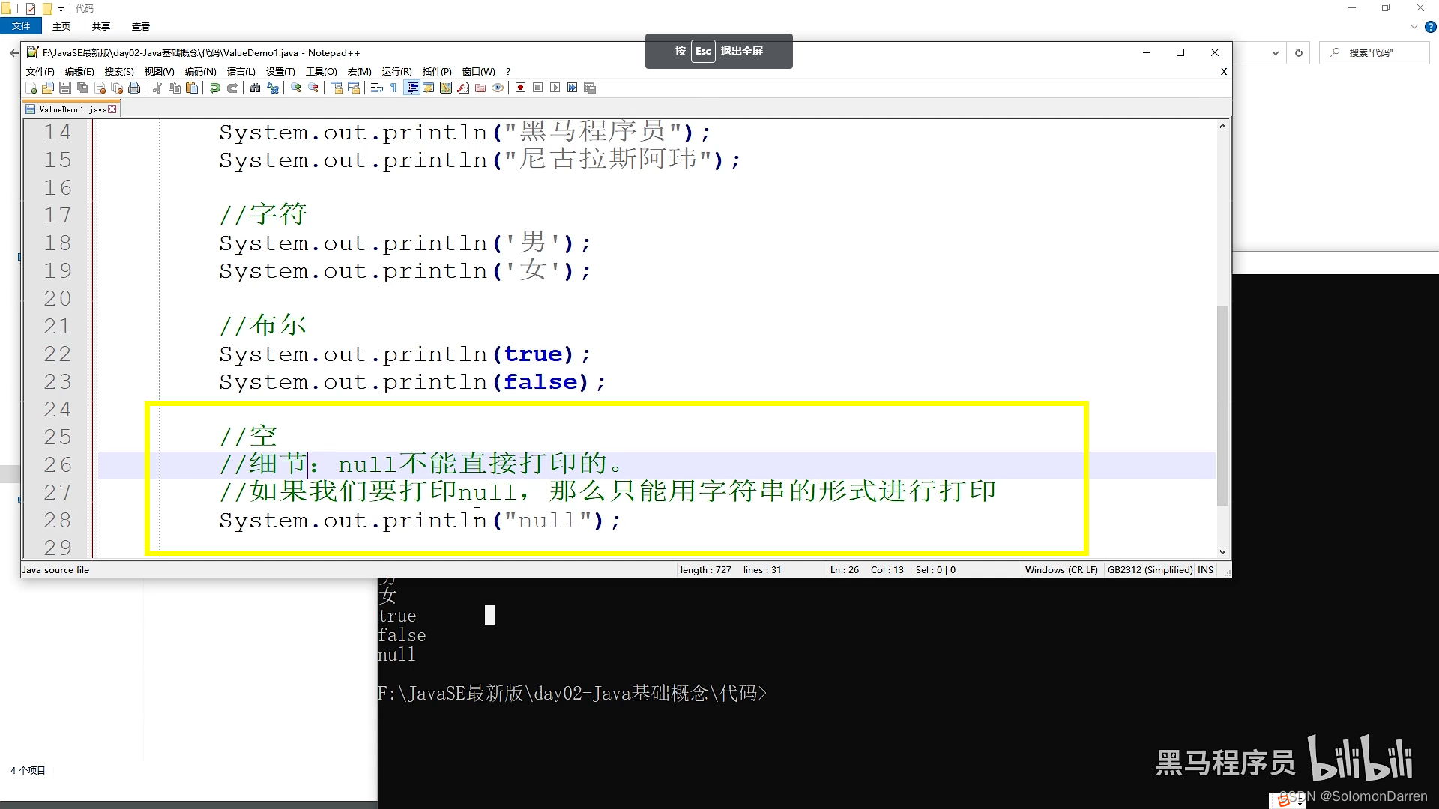Toggle synchronized vertical scrolling
Image resolution: width=1439 pixels, height=809 pixels.
coord(337,88)
